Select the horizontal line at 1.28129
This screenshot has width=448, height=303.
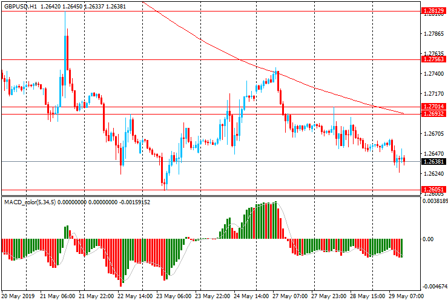211,11
